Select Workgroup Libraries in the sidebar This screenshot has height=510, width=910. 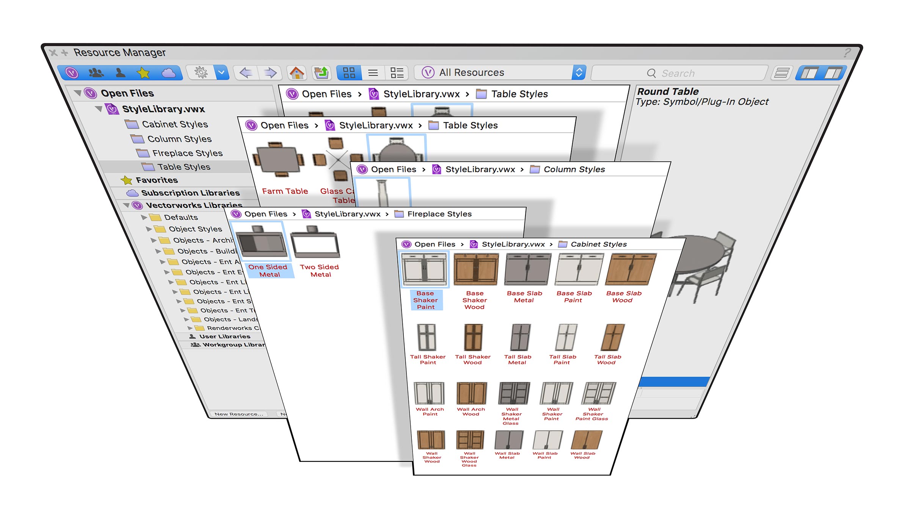point(228,345)
